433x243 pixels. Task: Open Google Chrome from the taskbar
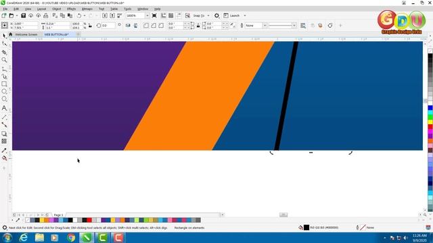71,238
